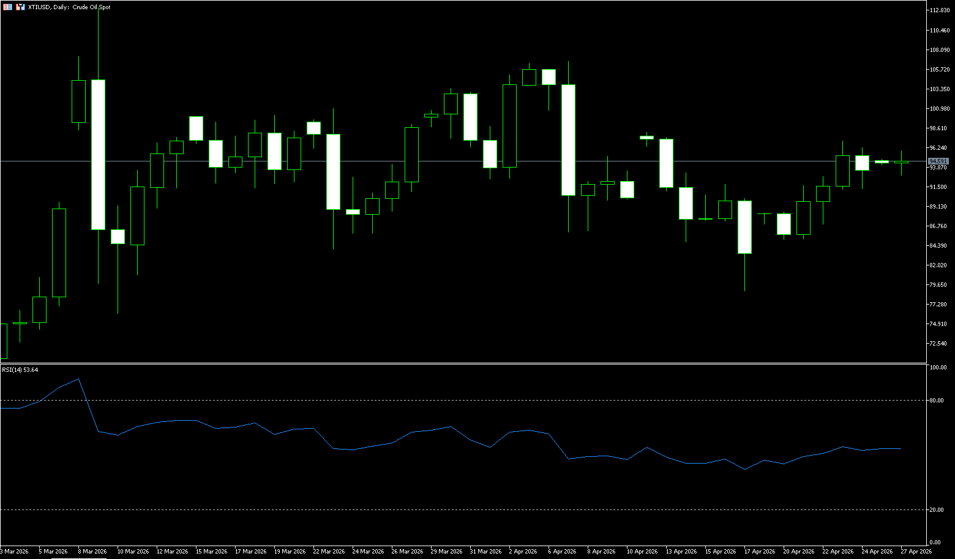The height and width of the screenshot is (559, 955).
Task: Click the RSI 20.00 oversold level label
Action: coord(936,510)
